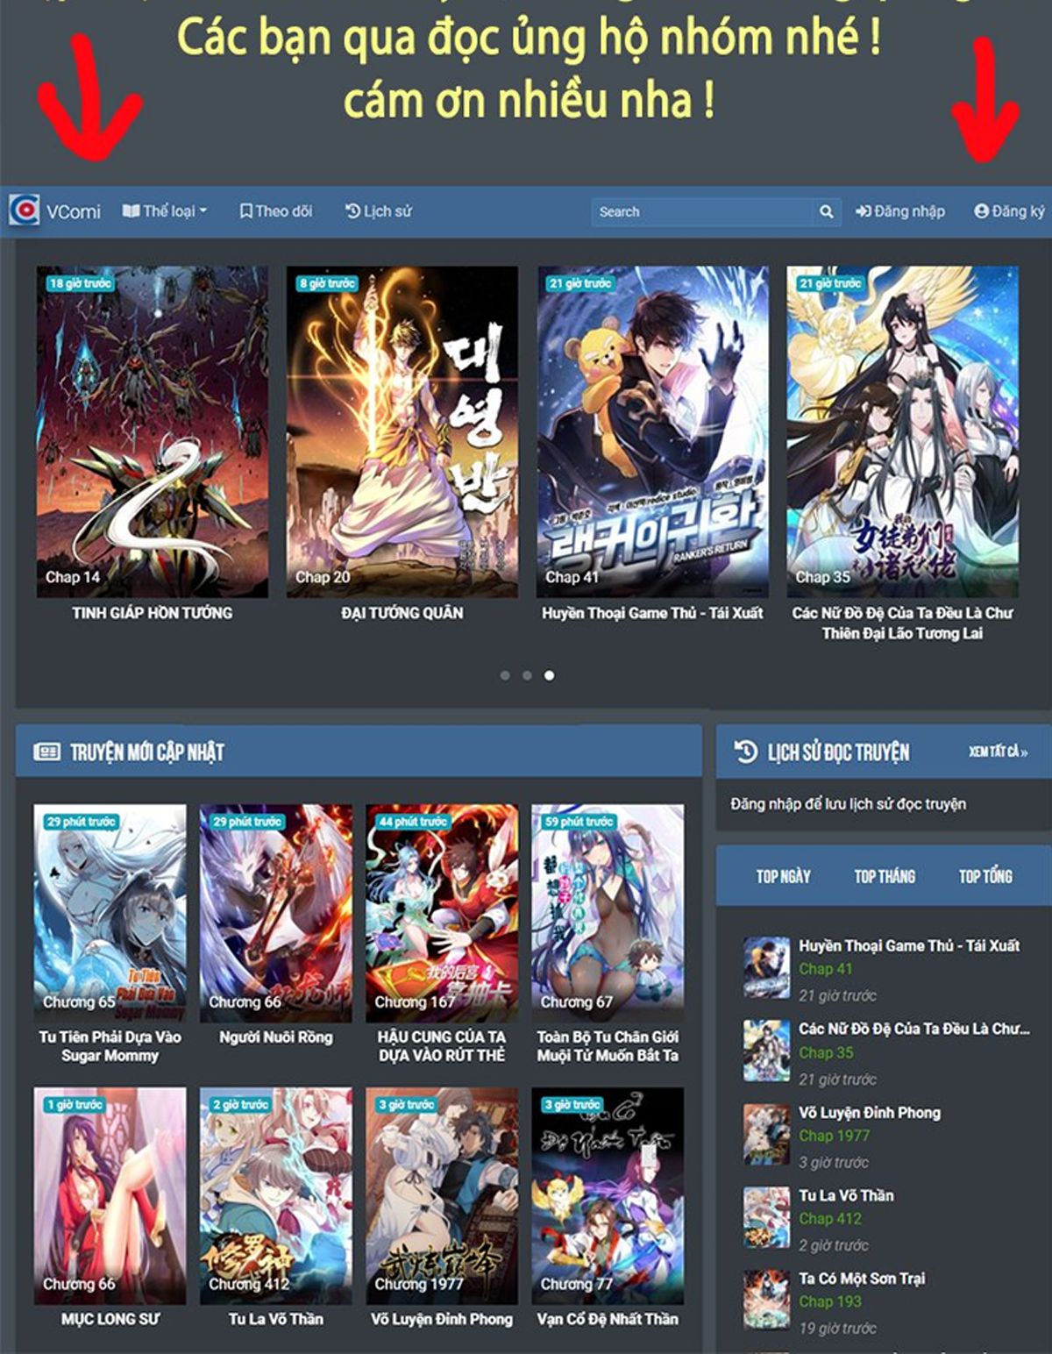Click the VComi logo icon
1052x1354 pixels.
[x=25, y=210]
